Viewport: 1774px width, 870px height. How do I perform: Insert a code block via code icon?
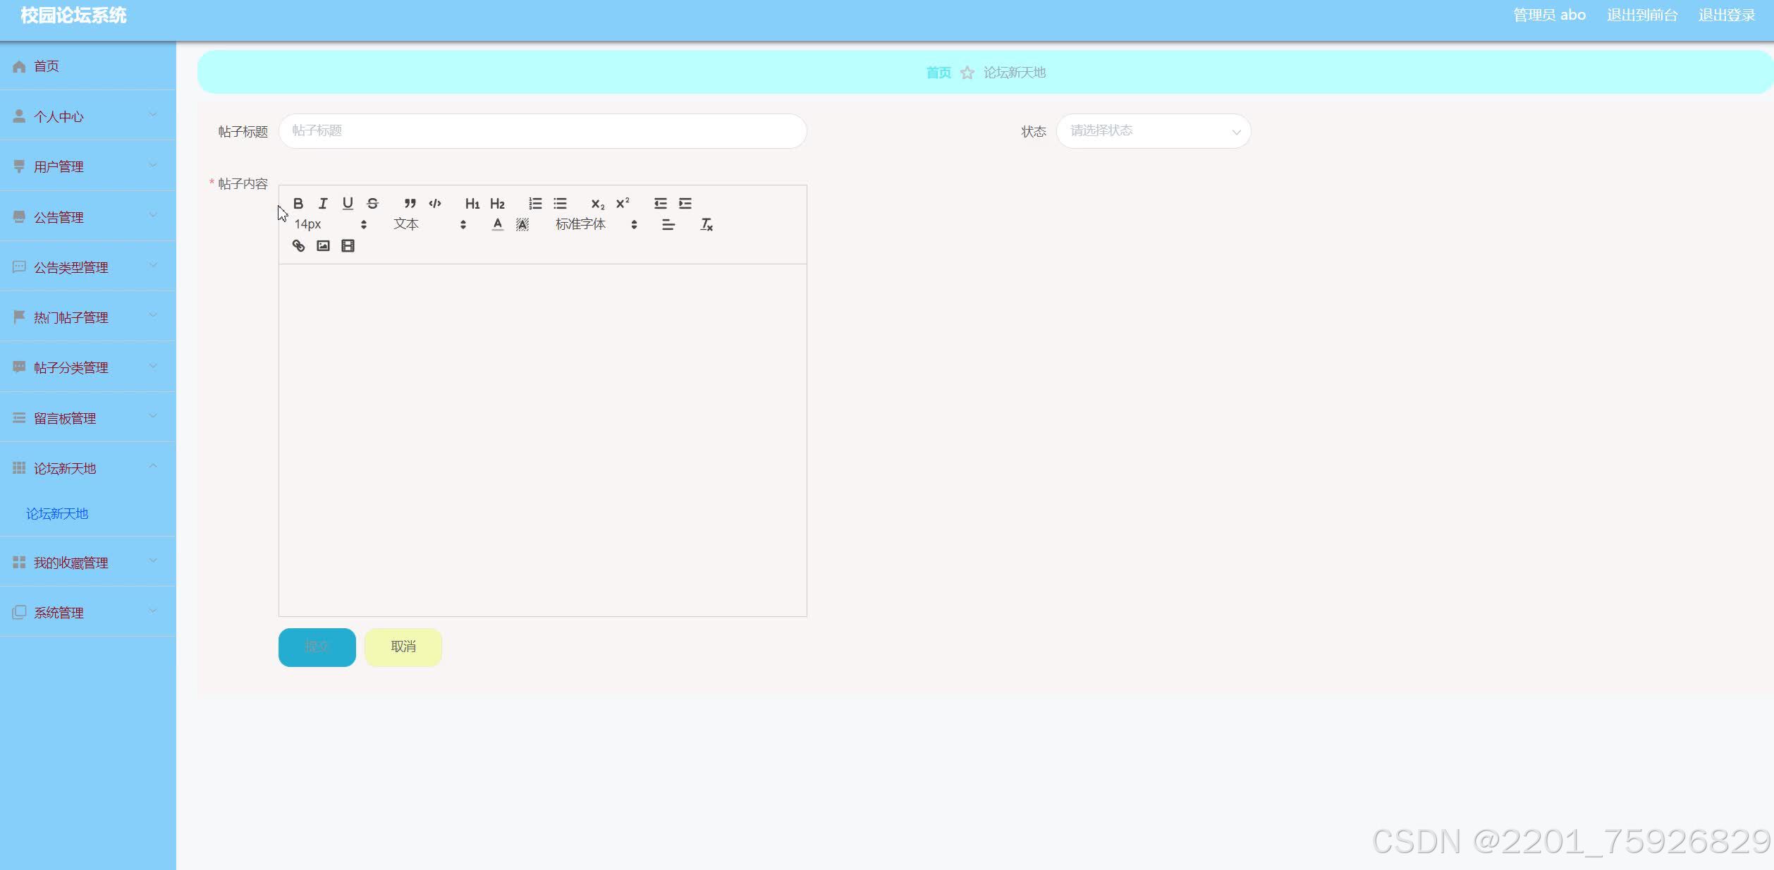[435, 204]
